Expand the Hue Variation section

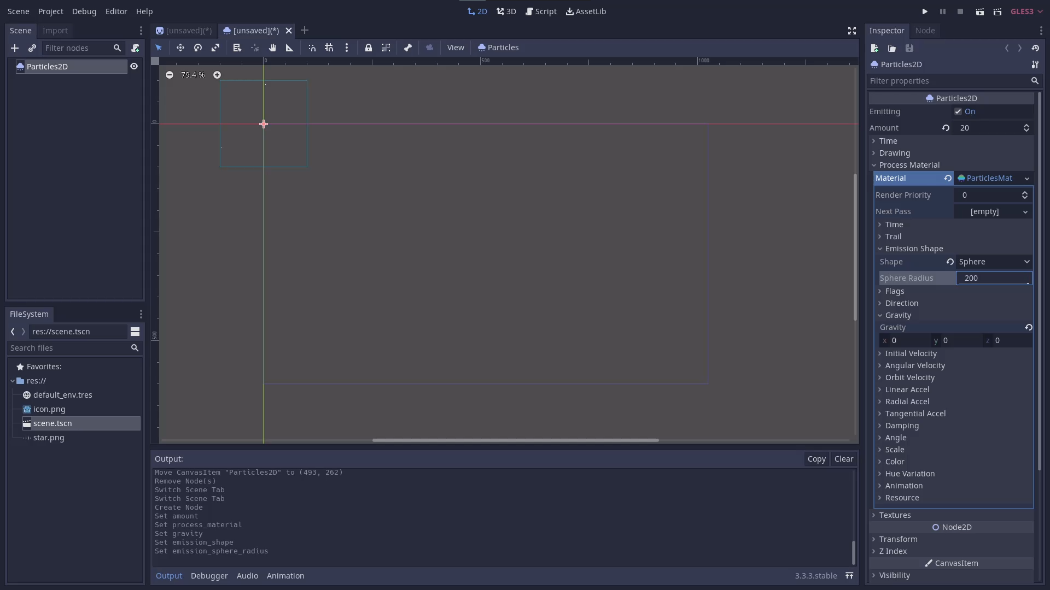click(910, 474)
